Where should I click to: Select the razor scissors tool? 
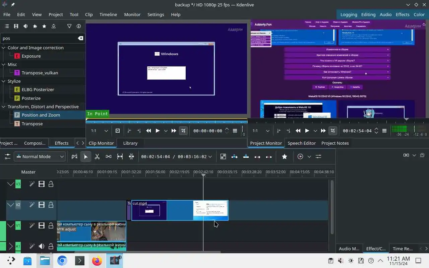coord(97,156)
